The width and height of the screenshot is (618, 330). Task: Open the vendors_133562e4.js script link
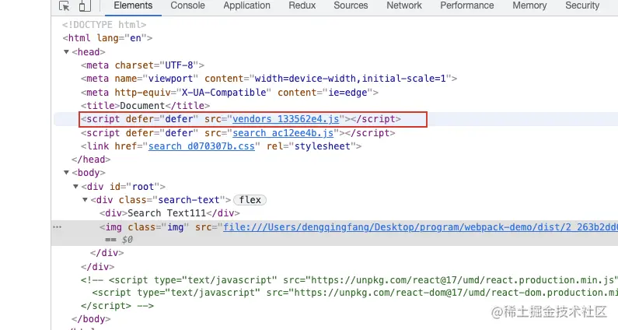285,119
